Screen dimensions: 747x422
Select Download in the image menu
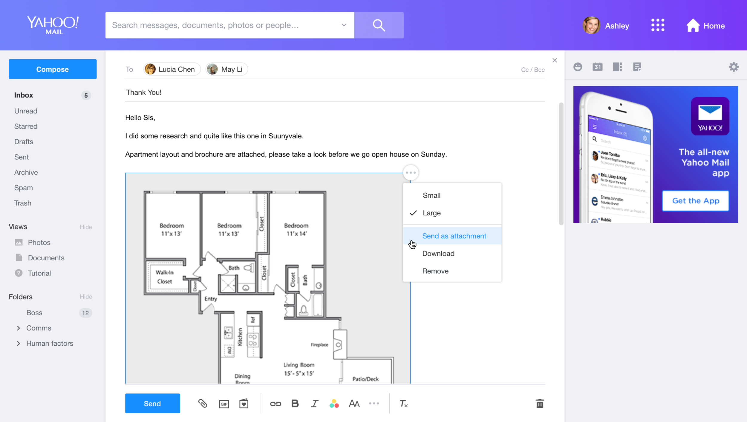[x=438, y=253]
